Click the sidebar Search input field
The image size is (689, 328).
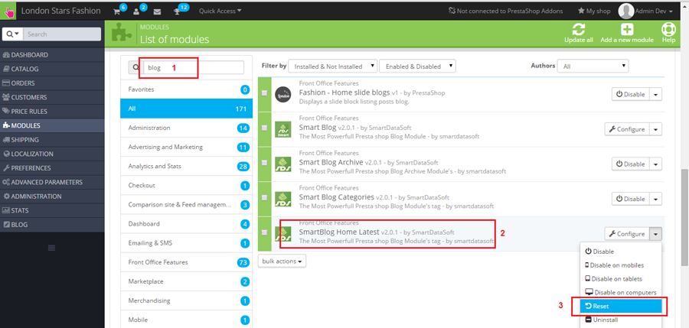coord(62,34)
